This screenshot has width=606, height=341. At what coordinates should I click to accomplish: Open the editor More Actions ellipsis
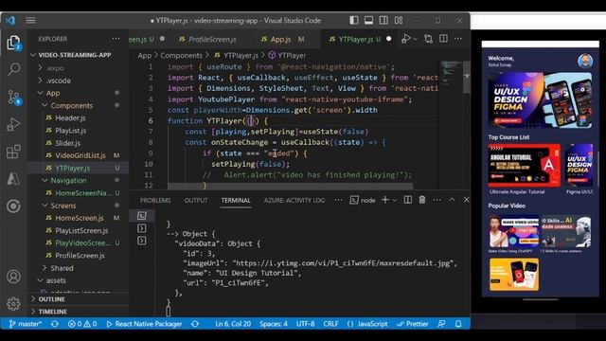click(x=458, y=39)
